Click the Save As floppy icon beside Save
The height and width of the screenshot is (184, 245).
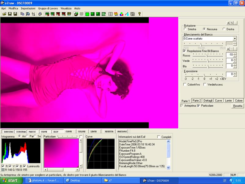pyautogui.click(x=15, y=14)
